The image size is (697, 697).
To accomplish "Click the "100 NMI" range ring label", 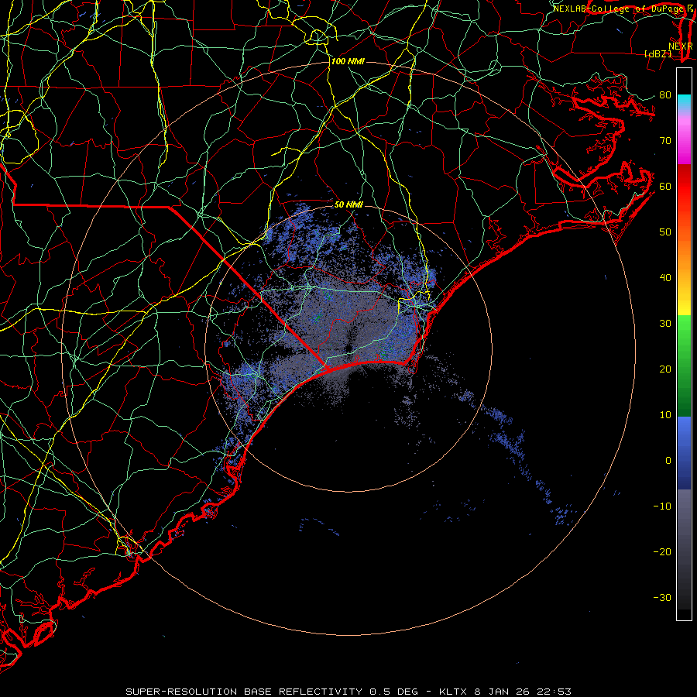I will 348,61.
